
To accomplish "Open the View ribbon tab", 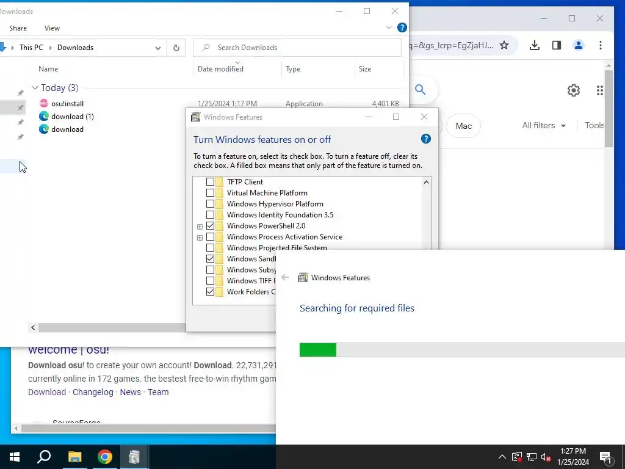I will coord(52,28).
